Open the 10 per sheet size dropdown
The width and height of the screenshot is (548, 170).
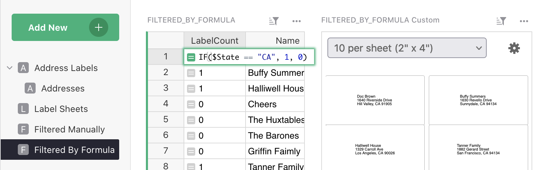[x=407, y=48]
